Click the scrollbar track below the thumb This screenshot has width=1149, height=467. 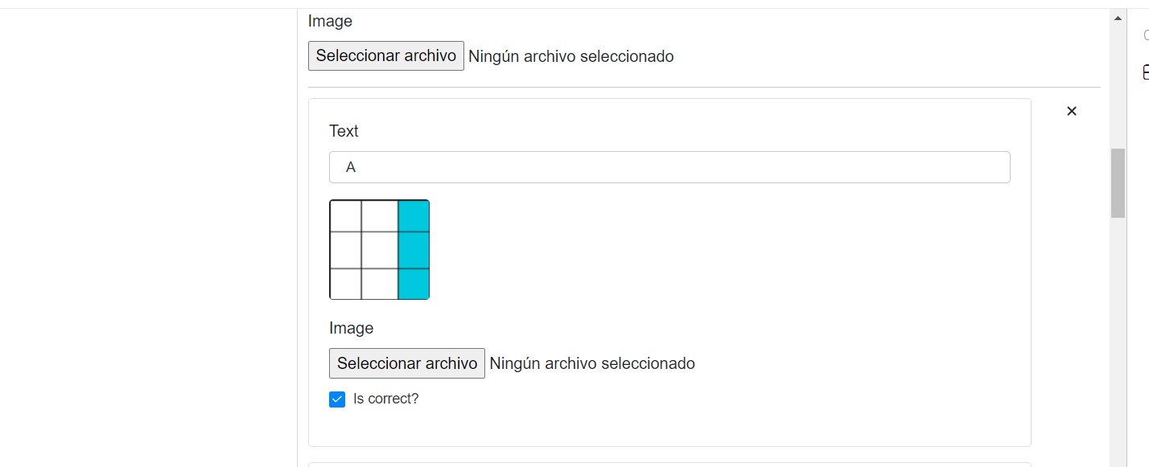[x=1118, y=338]
